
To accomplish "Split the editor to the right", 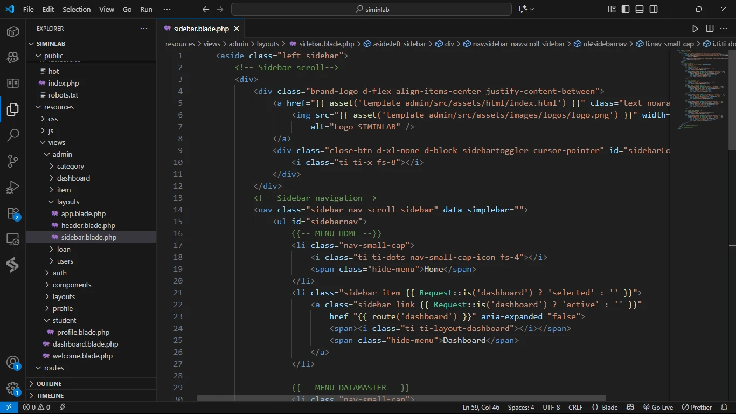I will coord(710,29).
